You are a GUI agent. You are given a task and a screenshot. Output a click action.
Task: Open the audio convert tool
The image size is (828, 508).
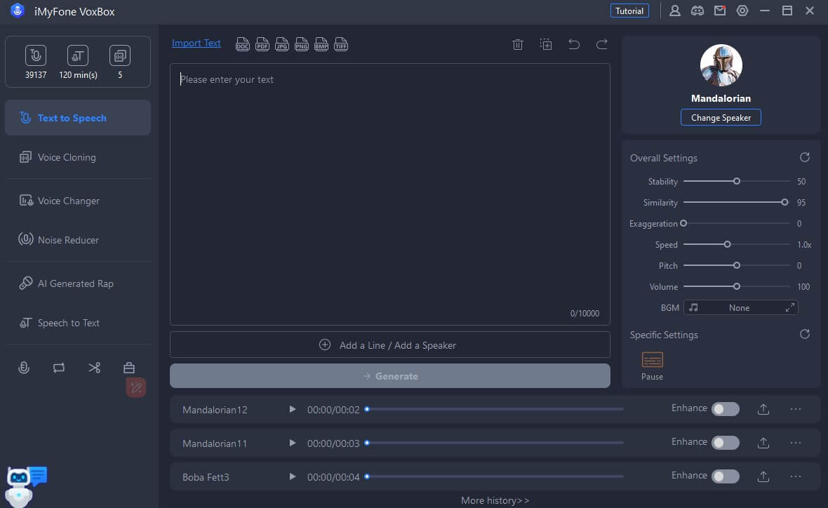coord(59,368)
